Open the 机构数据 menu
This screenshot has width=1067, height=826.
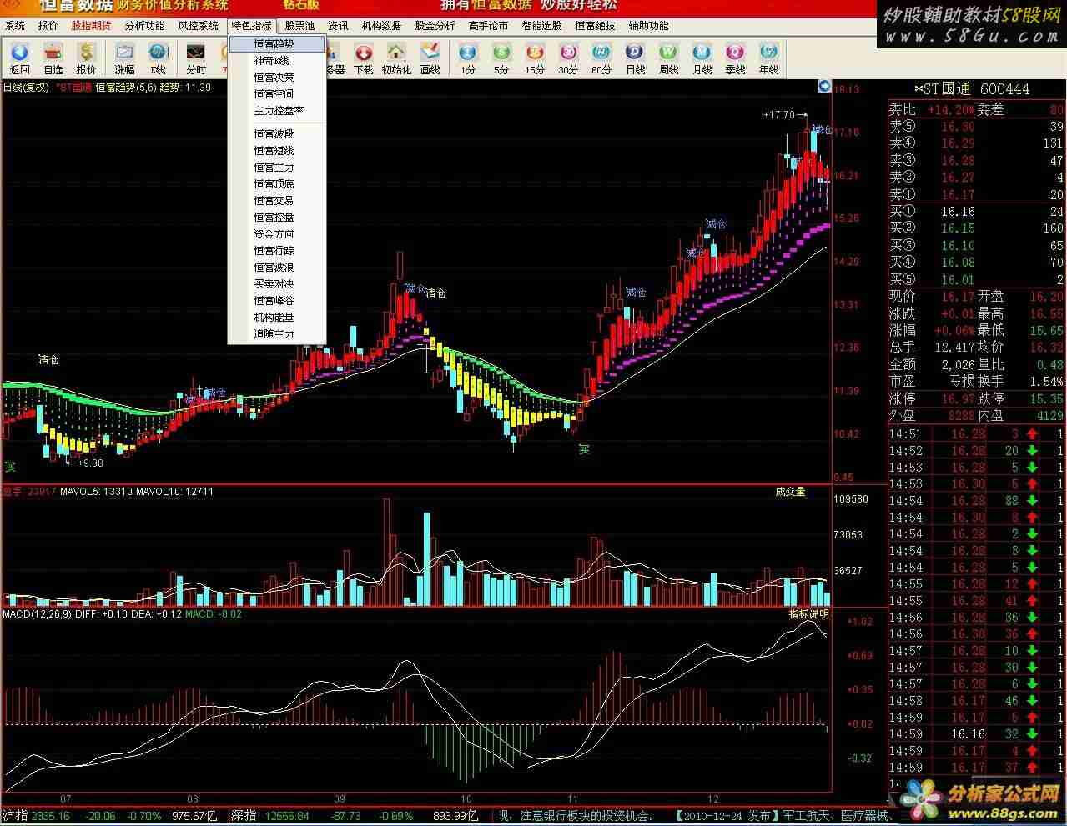click(381, 26)
